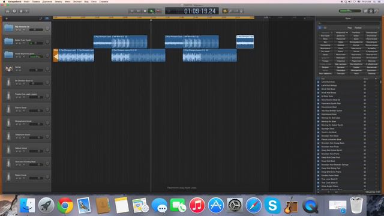Open the Tuner icon
This screenshot has width=384, height=216.
[x=230, y=11]
